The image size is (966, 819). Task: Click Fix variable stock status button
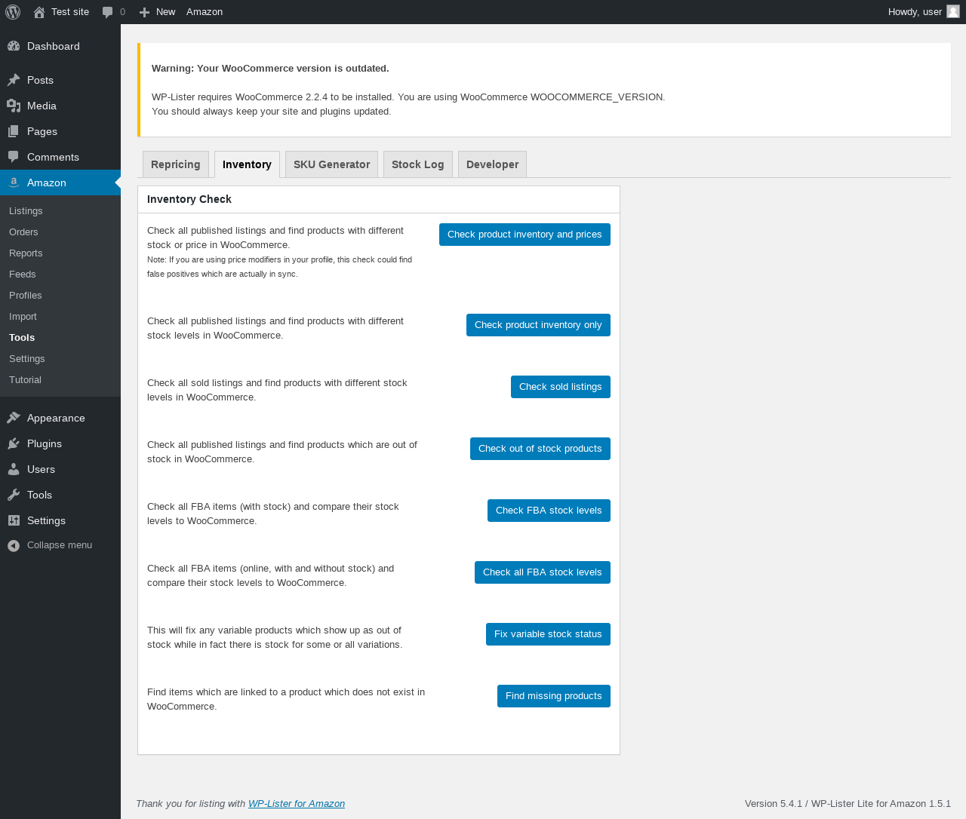[548, 634]
